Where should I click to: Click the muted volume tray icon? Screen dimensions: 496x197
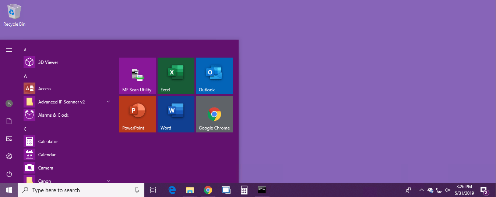tap(448, 190)
